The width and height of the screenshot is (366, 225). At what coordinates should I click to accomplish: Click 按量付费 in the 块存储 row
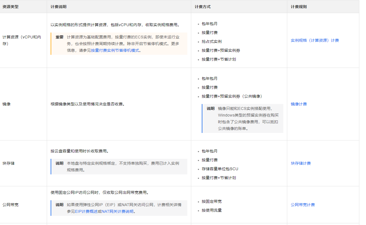(210, 160)
